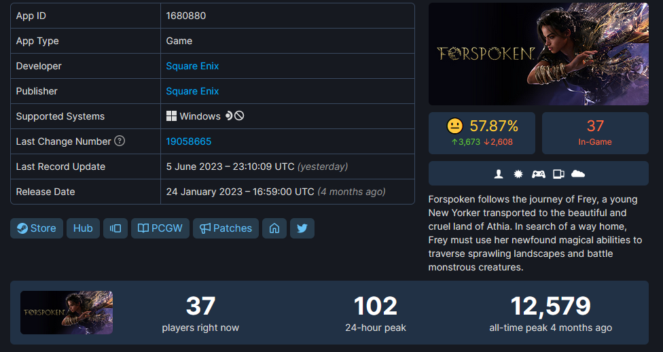Open change number 19058665 link
The width and height of the screenshot is (663, 352).
click(x=189, y=141)
